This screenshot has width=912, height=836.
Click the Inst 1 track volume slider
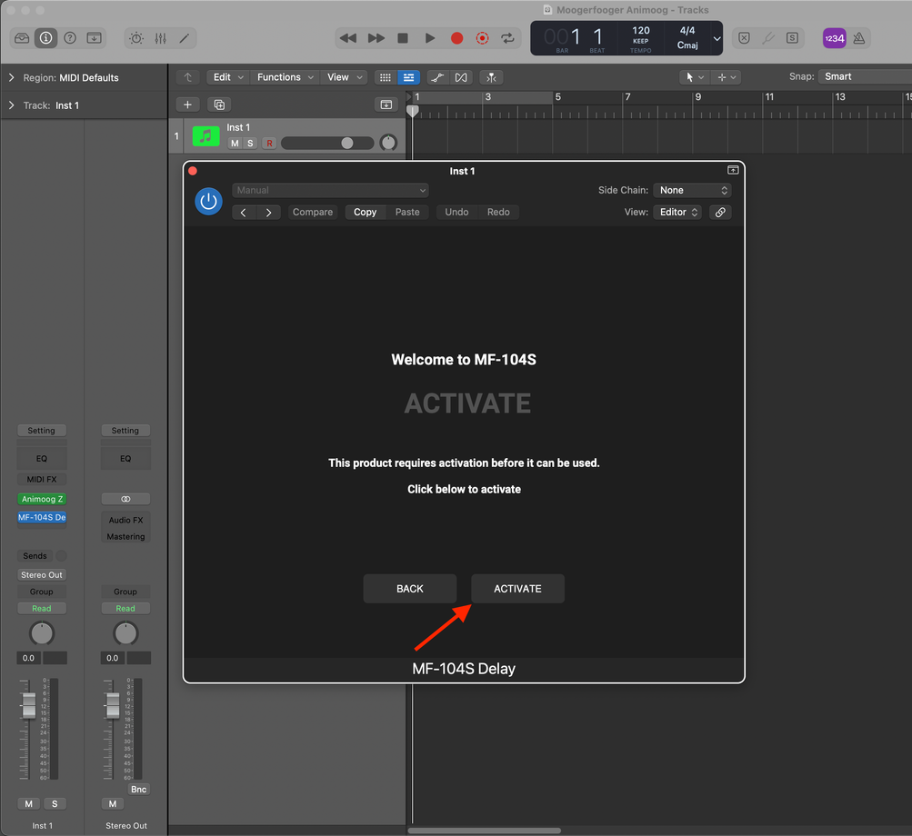pos(327,143)
